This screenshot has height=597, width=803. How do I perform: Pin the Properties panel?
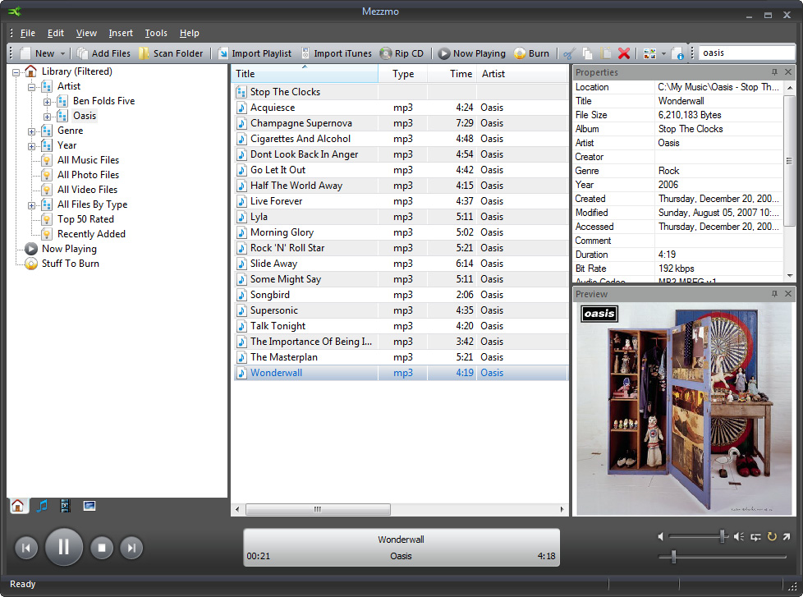click(x=774, y=72)
